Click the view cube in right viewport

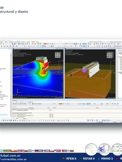[110, 55]
